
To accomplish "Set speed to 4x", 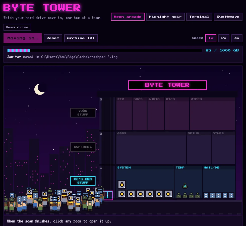I will (237, 38).
